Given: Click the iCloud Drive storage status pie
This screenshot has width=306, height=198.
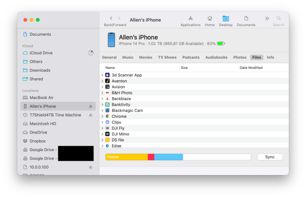Looking at the screenshot, I should pyautogui.click(x=91, y=53).
